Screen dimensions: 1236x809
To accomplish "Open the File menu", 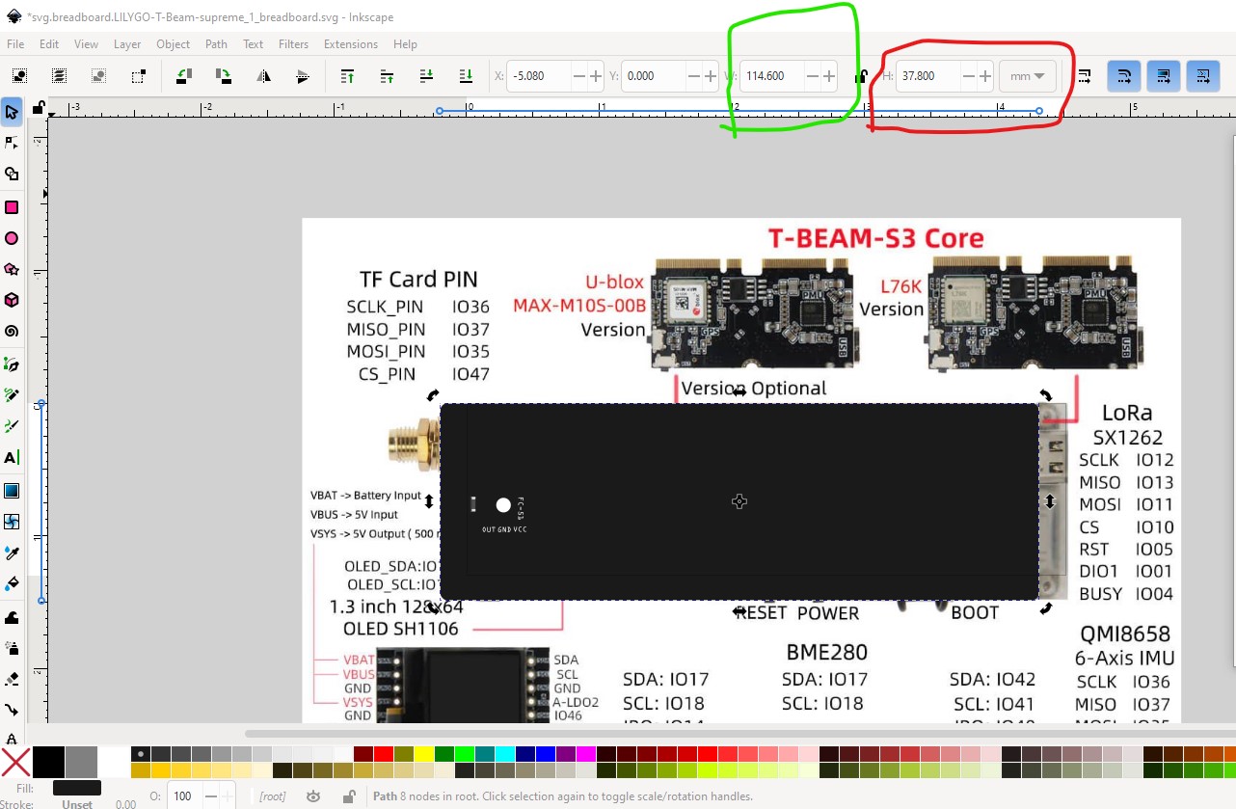I will tap(15, 43).
